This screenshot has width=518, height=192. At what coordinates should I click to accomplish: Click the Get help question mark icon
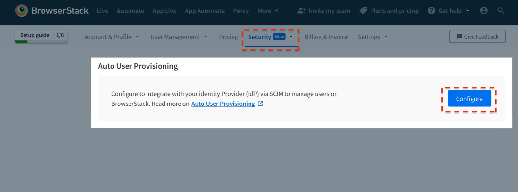click(431, 11)
